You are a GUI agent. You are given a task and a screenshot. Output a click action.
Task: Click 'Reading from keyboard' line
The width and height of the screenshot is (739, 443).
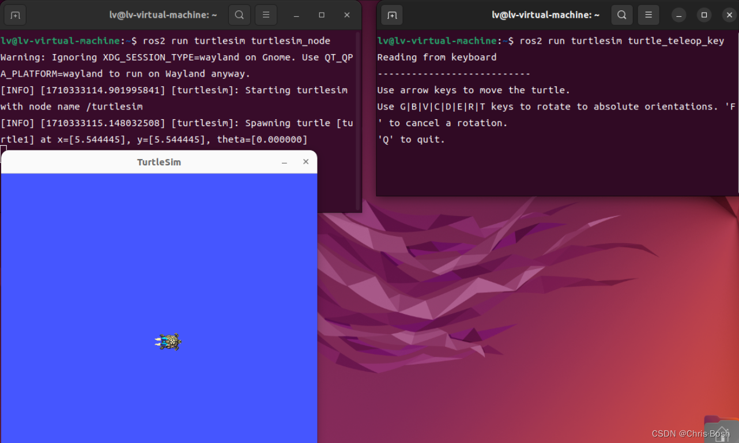436,57
